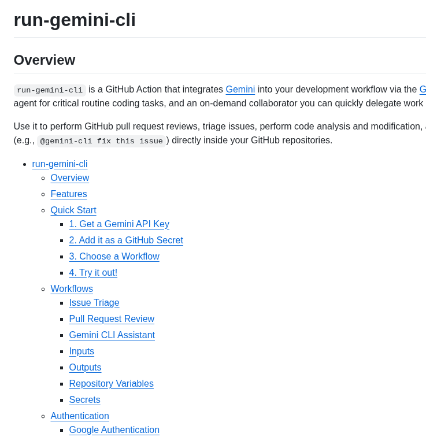Click the cut-off link at end of first paragraph line
This screenshot has width=426, height=437.
click(423, 90)
